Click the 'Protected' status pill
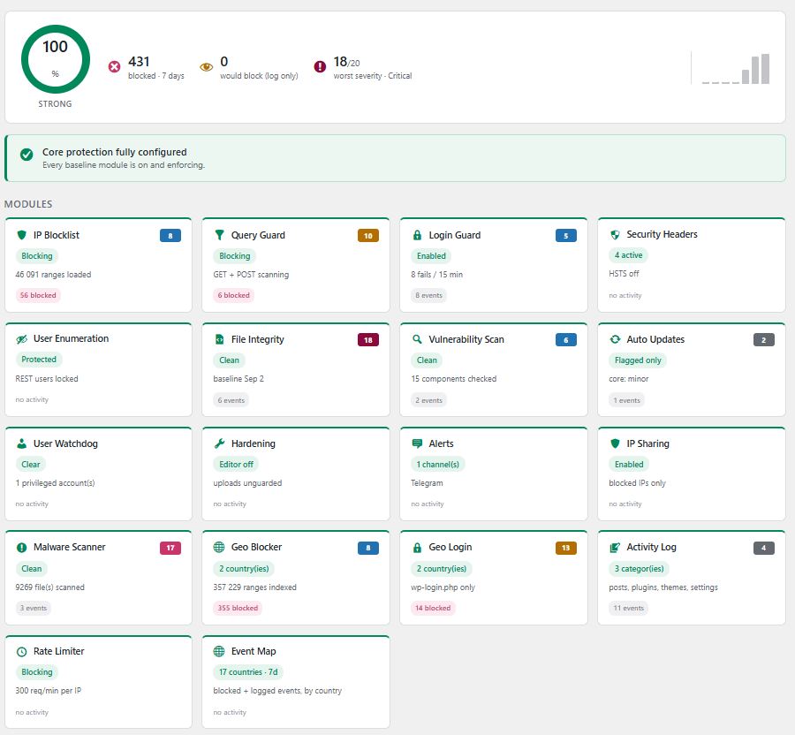This screenshot has width=795, height=735. (x=39, y=360)
